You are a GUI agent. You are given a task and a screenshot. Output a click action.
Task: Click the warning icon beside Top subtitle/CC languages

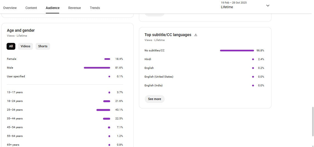point(196,35)
